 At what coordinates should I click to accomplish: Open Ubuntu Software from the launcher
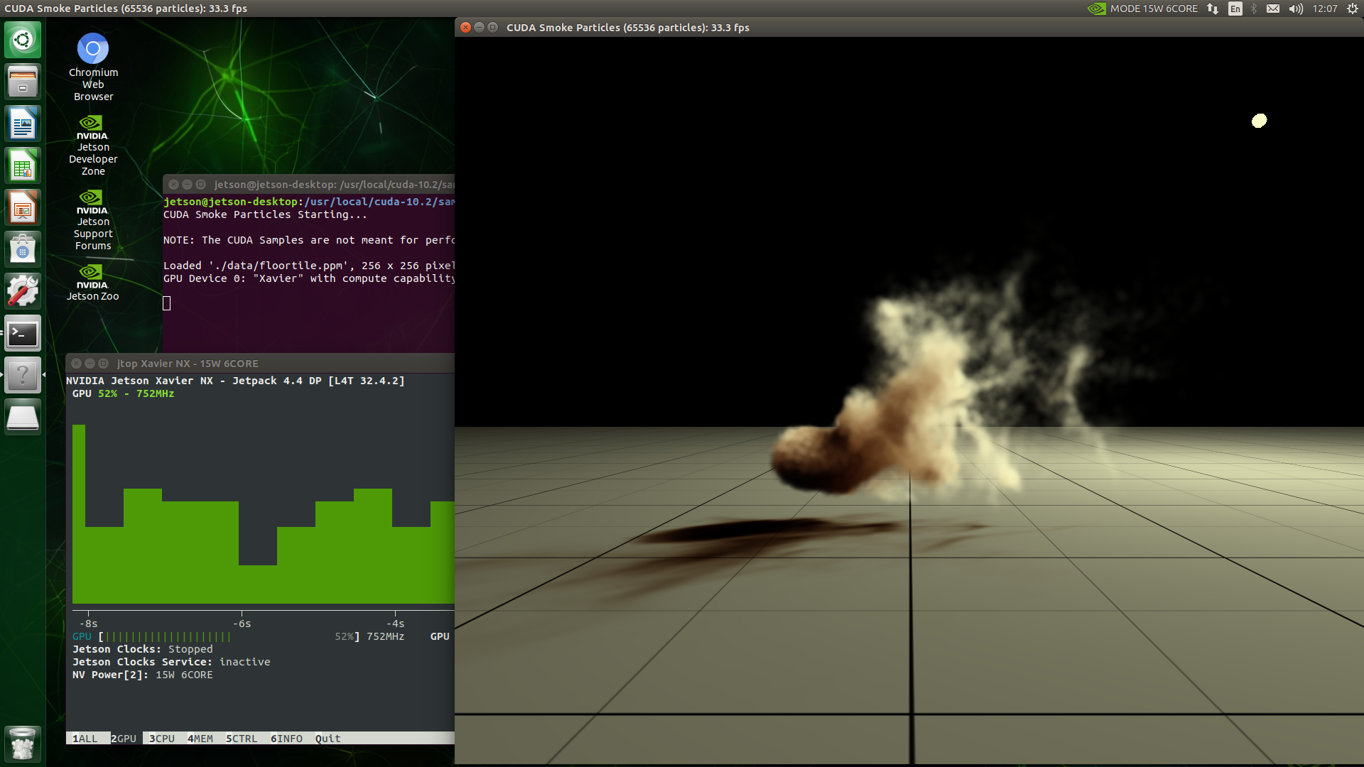pyautogui.click(x=23, y=249)
